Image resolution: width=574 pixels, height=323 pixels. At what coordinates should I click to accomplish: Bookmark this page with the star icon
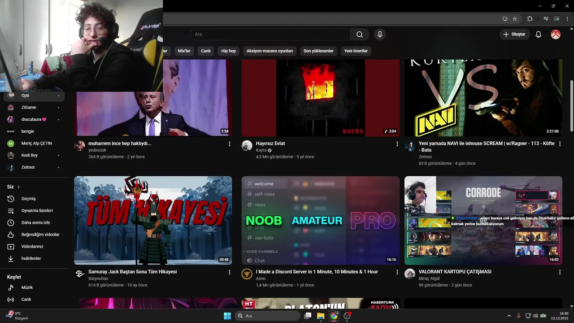[x=515, y=19]
